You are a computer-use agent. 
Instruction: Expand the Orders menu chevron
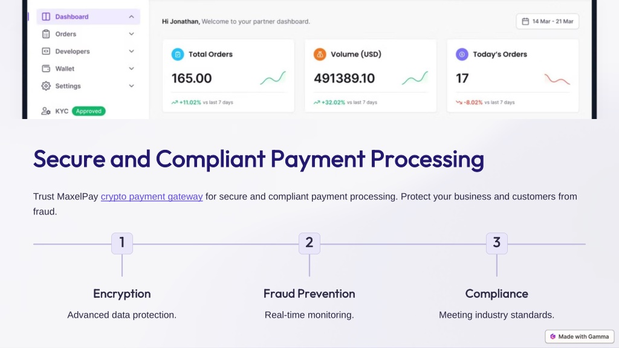(131, 34)
